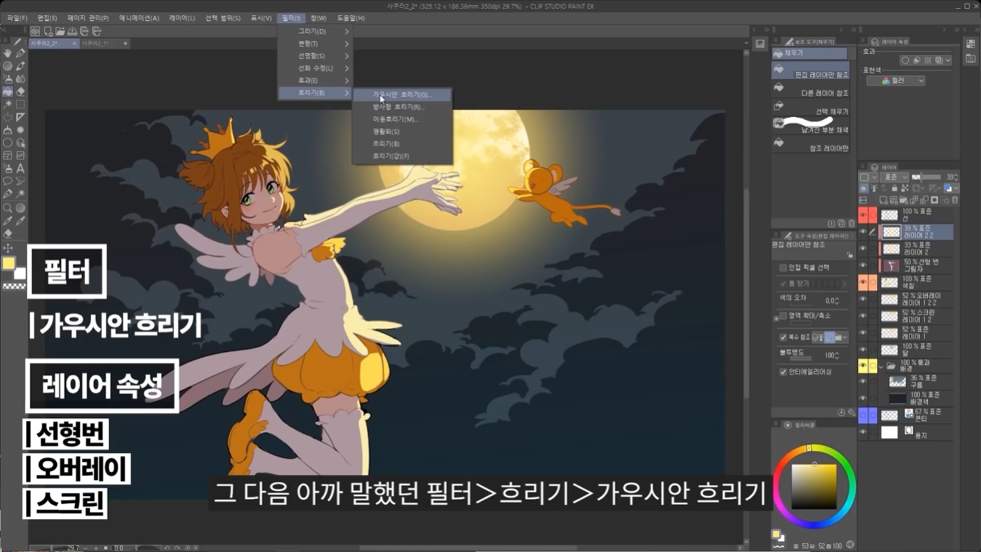Pick a color in color wheel square
Viewport: 981px width, 552px height.
(x=814, y=486)
